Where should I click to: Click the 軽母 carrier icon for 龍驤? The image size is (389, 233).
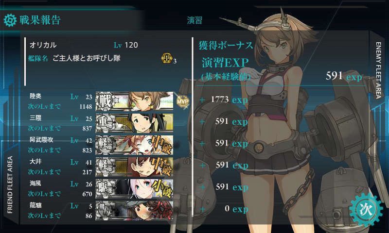click(105, 210)
